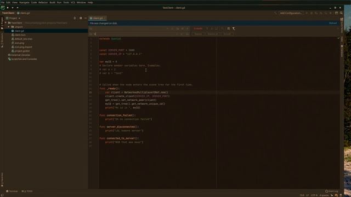Viewport: 351px width, 197px height.
Task: Click Add Configuration button
Action: click(291, 13)
